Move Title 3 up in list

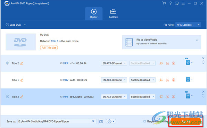pyautogui.click(x=203, y=94)
